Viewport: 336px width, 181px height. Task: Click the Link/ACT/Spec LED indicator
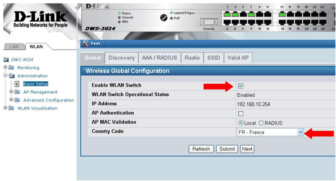click(171, 13)
